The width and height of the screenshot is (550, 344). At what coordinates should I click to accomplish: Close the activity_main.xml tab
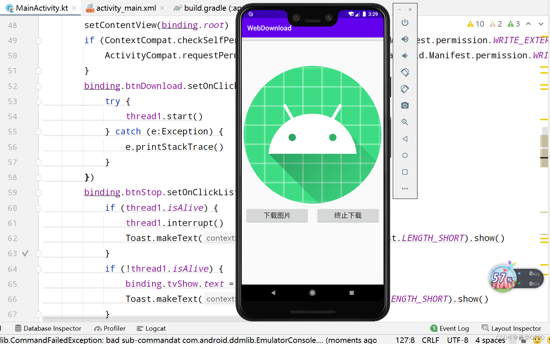tap(162, 8)
